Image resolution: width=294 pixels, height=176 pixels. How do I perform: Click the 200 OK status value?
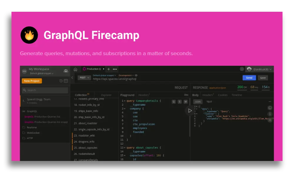(242, 87)
